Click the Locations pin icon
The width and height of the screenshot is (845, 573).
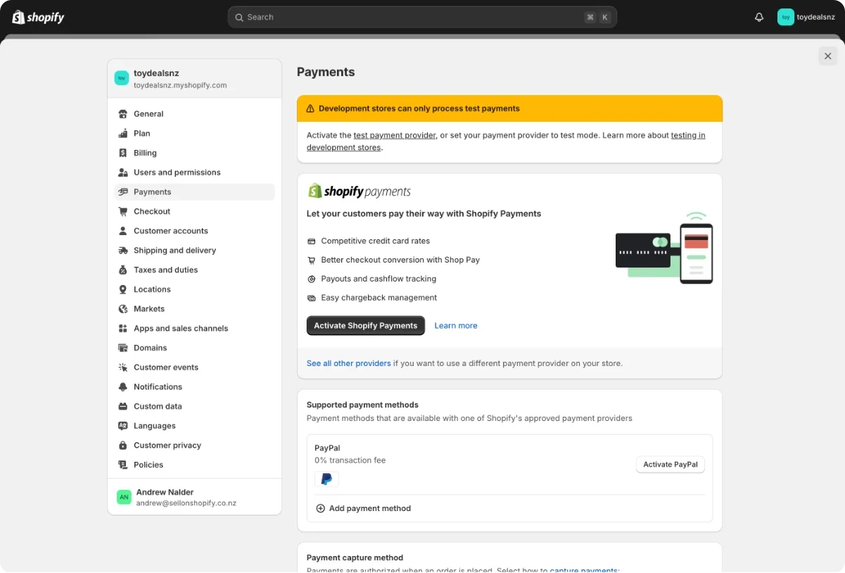pyautogui.click(x=123, y=289)
